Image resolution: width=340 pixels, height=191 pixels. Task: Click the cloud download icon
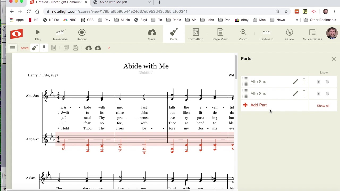pos(98,48)
